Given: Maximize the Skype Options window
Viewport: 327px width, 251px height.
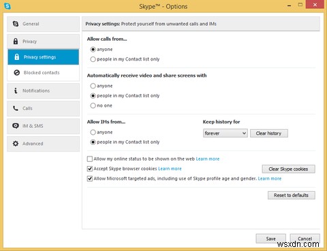Looking at the screenshot, I should (x=300, y=5).
